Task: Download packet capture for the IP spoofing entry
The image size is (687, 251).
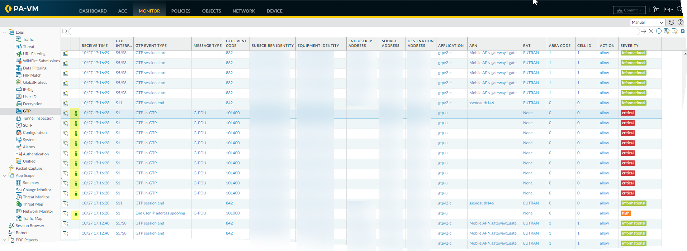Action: 76,214
